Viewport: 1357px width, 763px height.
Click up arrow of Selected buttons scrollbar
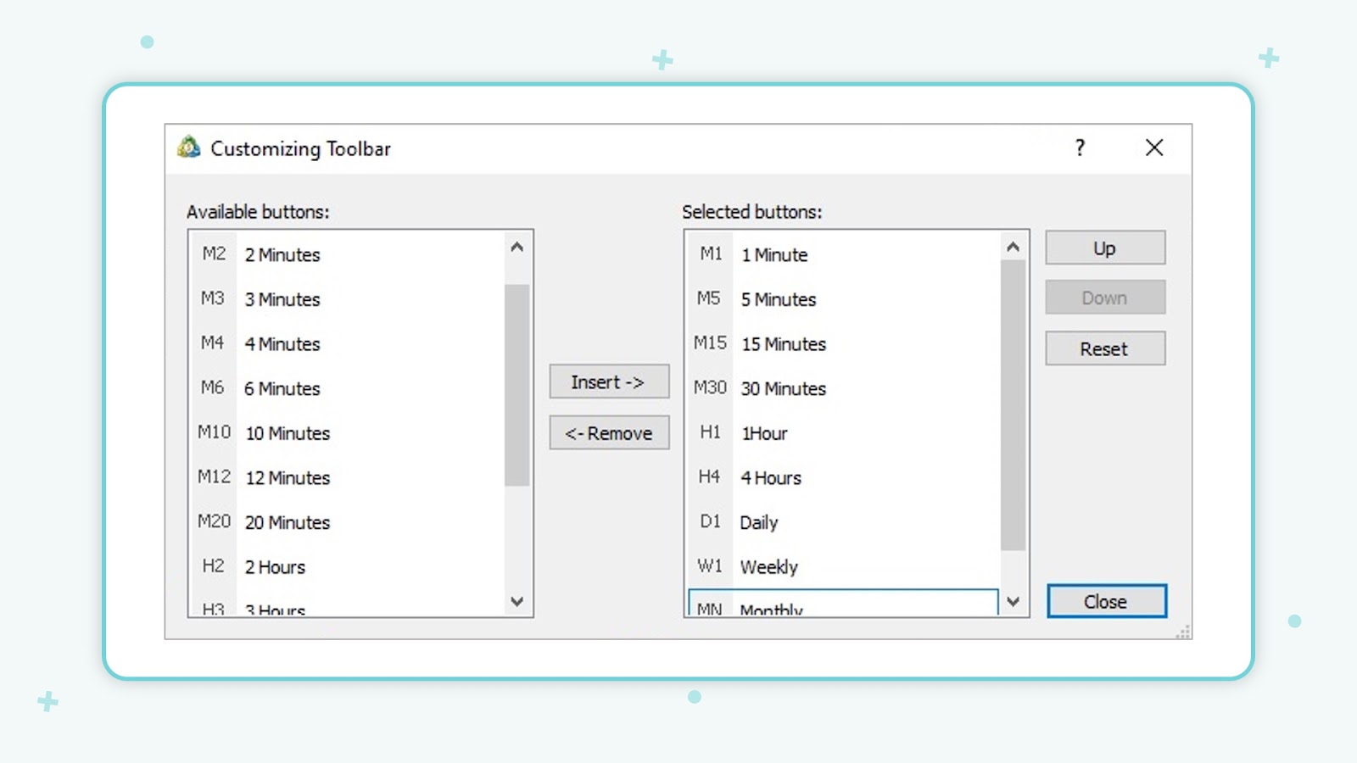[x=1013, y=247]
